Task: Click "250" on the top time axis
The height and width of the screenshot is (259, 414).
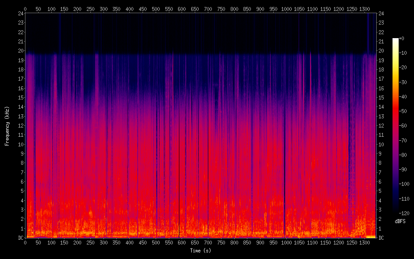Action: (90, 9)
